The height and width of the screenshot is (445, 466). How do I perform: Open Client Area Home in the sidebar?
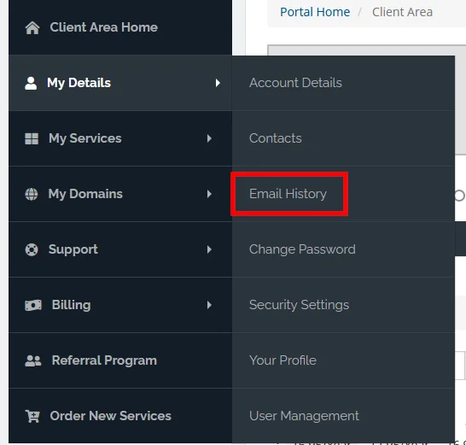[x=104, y=27]
